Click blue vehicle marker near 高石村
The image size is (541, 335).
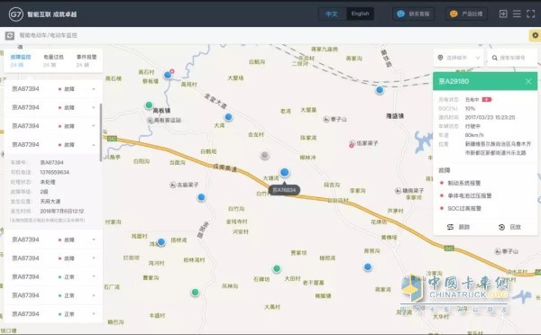coord(168,75)
